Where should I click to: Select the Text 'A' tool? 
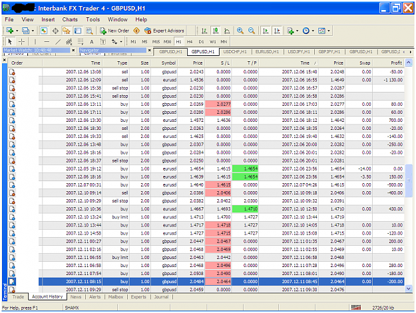[92, 42]
